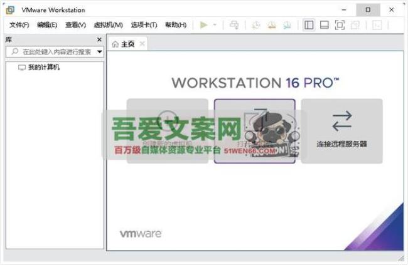Screen dimensions: 408x265
Task: Click the monitor icon beside 我的计算机
Action: pyautogui.click(x=22, y=68)
